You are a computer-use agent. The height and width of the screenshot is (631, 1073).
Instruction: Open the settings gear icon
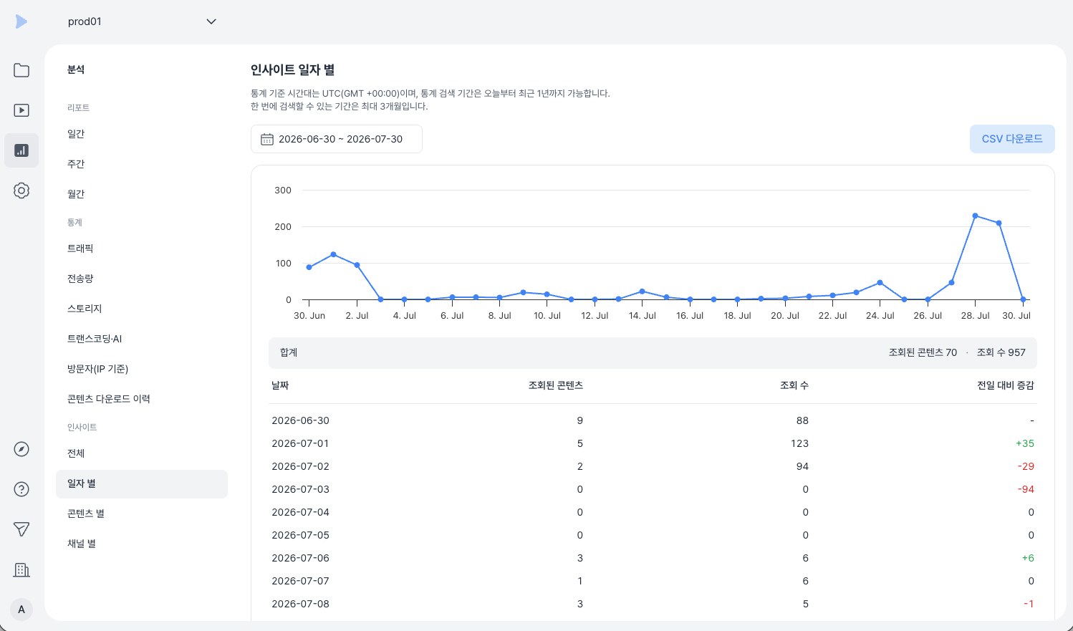[21, 191]
